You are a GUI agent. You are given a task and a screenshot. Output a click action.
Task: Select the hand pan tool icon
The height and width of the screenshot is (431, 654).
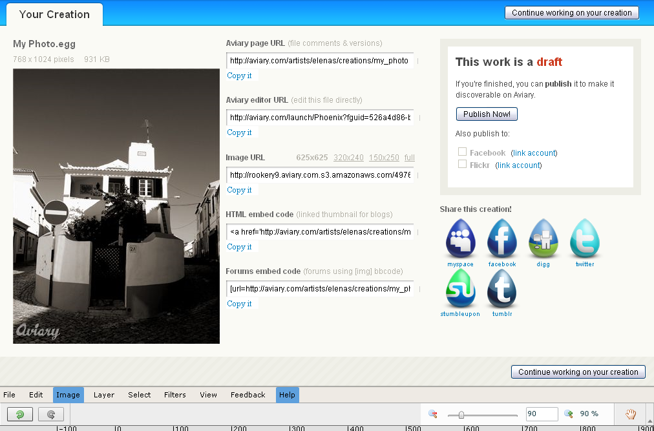click(631, 414)
